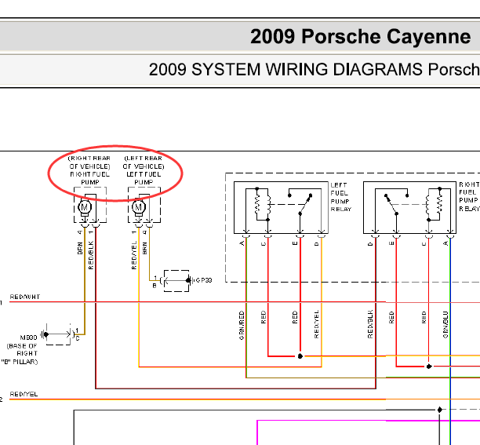
Task: Click the "MB30" label
Action: pyautogui.click(x=28, y=337)
